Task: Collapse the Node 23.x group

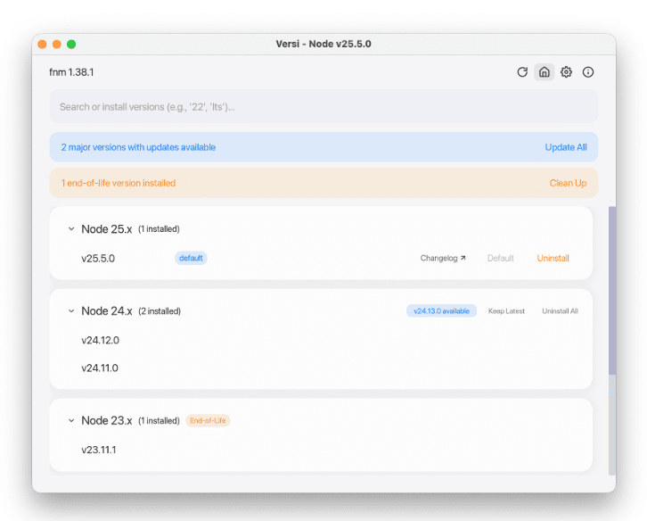Action: click(x=71, y=421)
